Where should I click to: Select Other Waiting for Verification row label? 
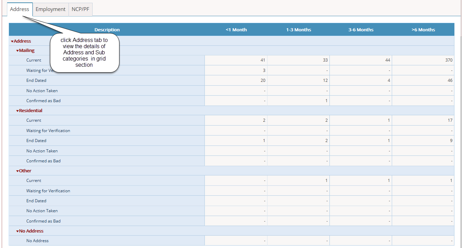click(x=48, y=191)
